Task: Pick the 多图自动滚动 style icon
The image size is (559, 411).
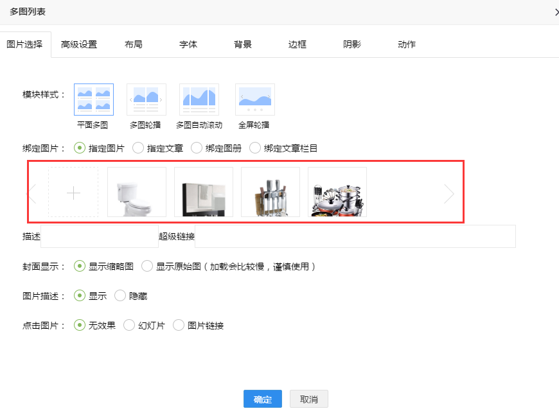Action: click(x=199, y=100)
